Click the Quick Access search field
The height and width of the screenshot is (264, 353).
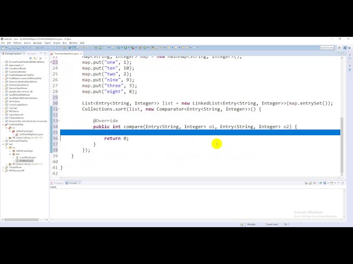click(327, 48)
